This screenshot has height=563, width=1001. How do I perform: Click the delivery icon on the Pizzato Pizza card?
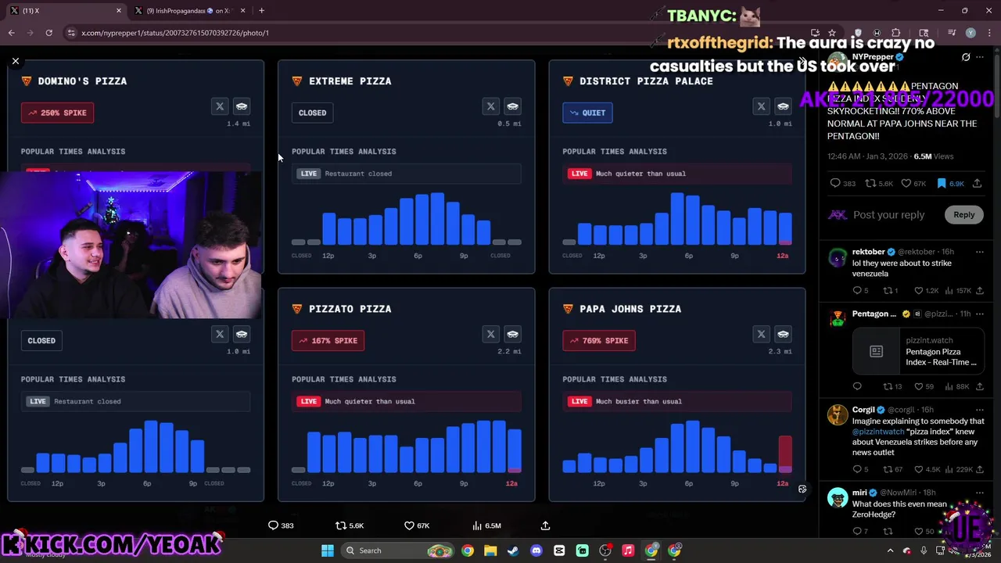pyautogui.click(x=512, y=334)
